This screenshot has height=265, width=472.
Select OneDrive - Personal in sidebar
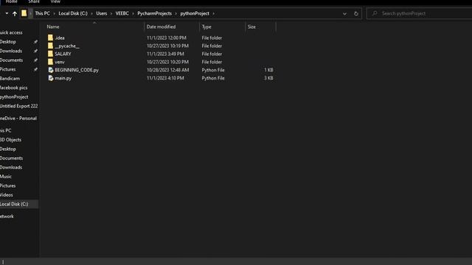point(18,119)
